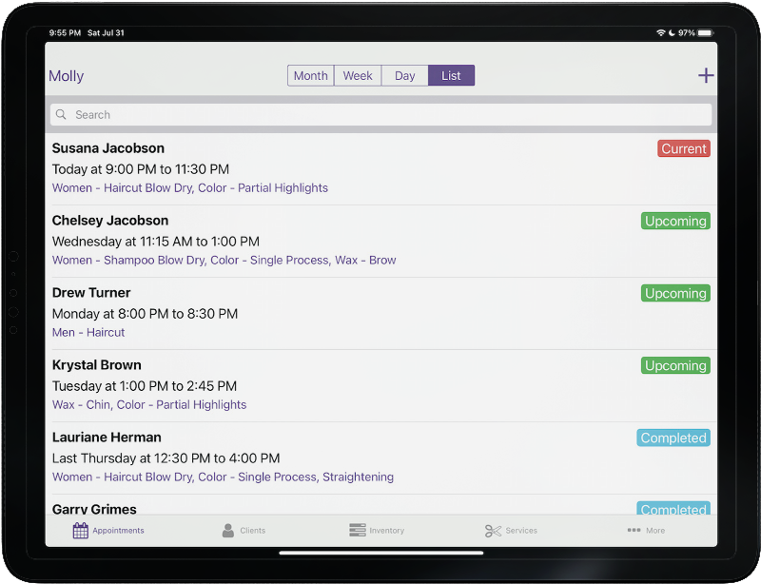This screenshot has height=584, width=761.
Task: Open the More ellipsis icon
Action: pos(634,530)
